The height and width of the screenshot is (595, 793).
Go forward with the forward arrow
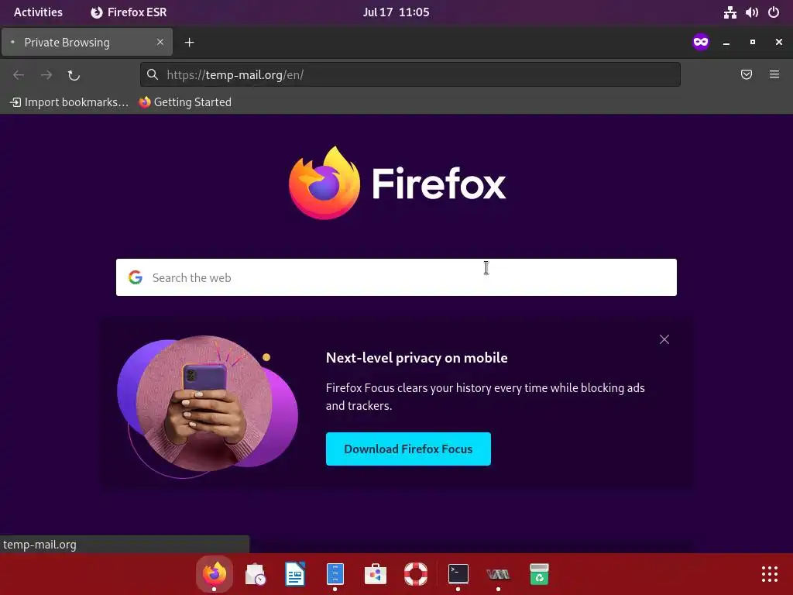coord(46,75)
